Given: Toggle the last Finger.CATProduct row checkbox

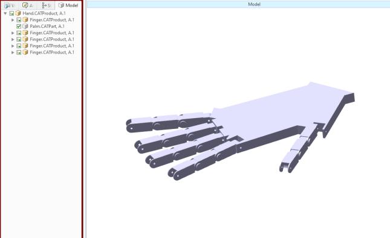Looking at the screenshot, I should coord(19,52).
